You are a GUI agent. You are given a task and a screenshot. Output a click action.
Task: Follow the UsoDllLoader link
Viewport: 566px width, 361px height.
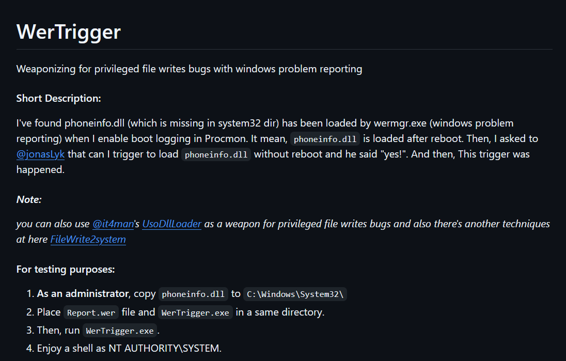pos(172,224)
